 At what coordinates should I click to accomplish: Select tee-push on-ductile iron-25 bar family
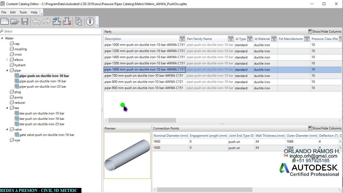pos(42,124)
